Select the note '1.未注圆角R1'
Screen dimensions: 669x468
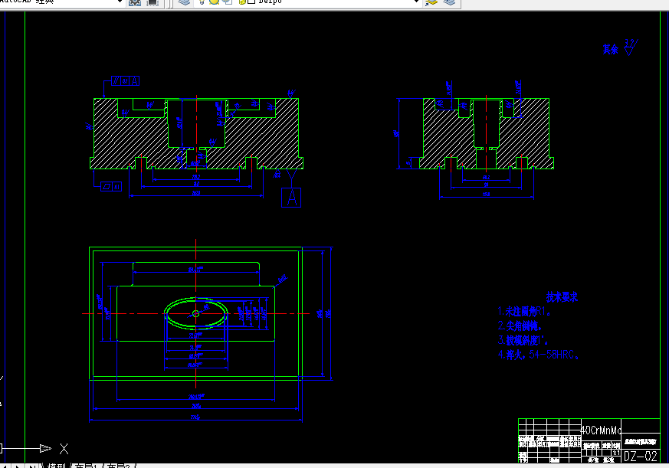[x=524, y=312]
